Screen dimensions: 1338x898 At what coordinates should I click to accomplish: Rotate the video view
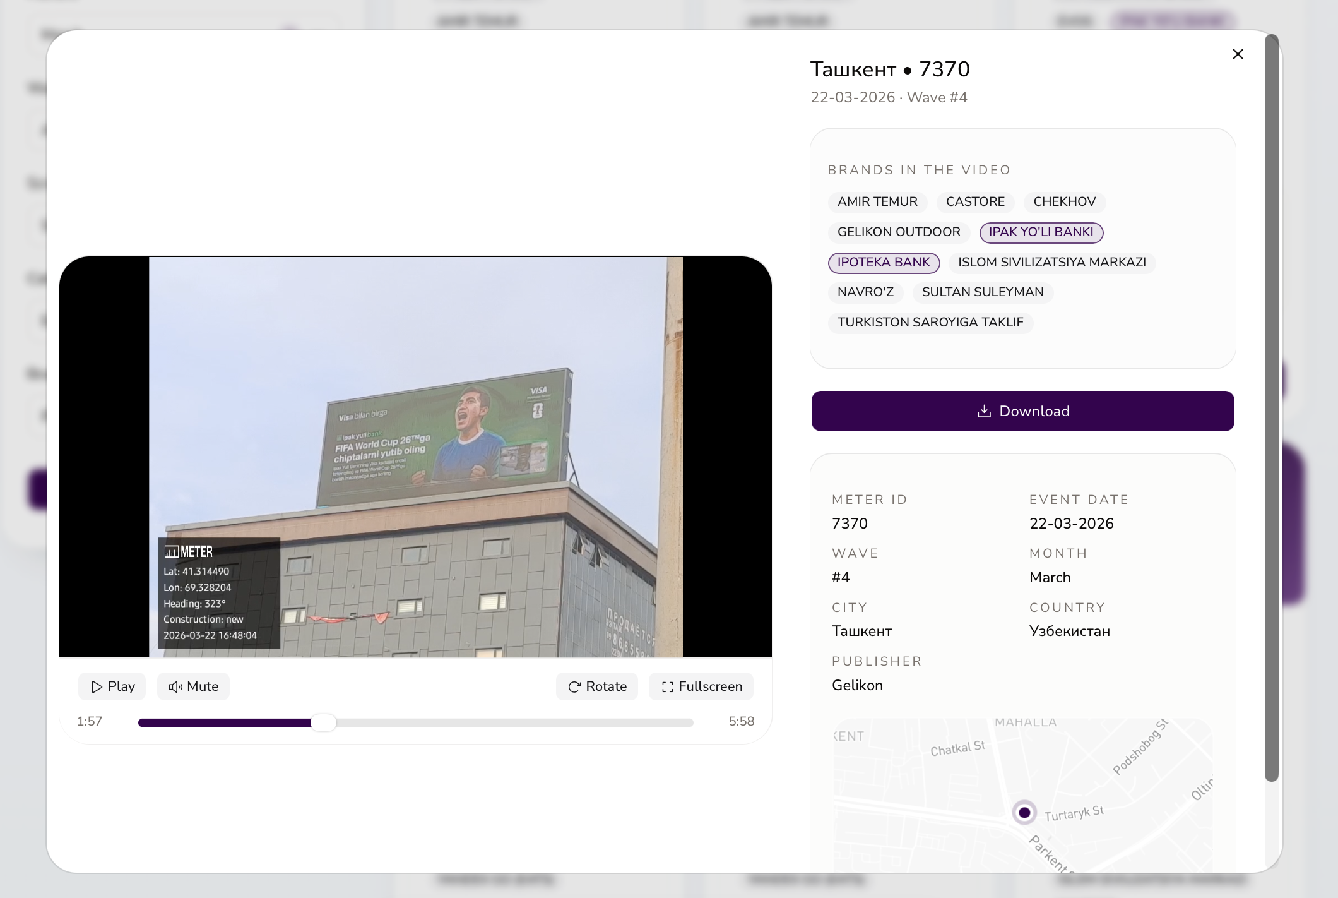tap(597, 686)
